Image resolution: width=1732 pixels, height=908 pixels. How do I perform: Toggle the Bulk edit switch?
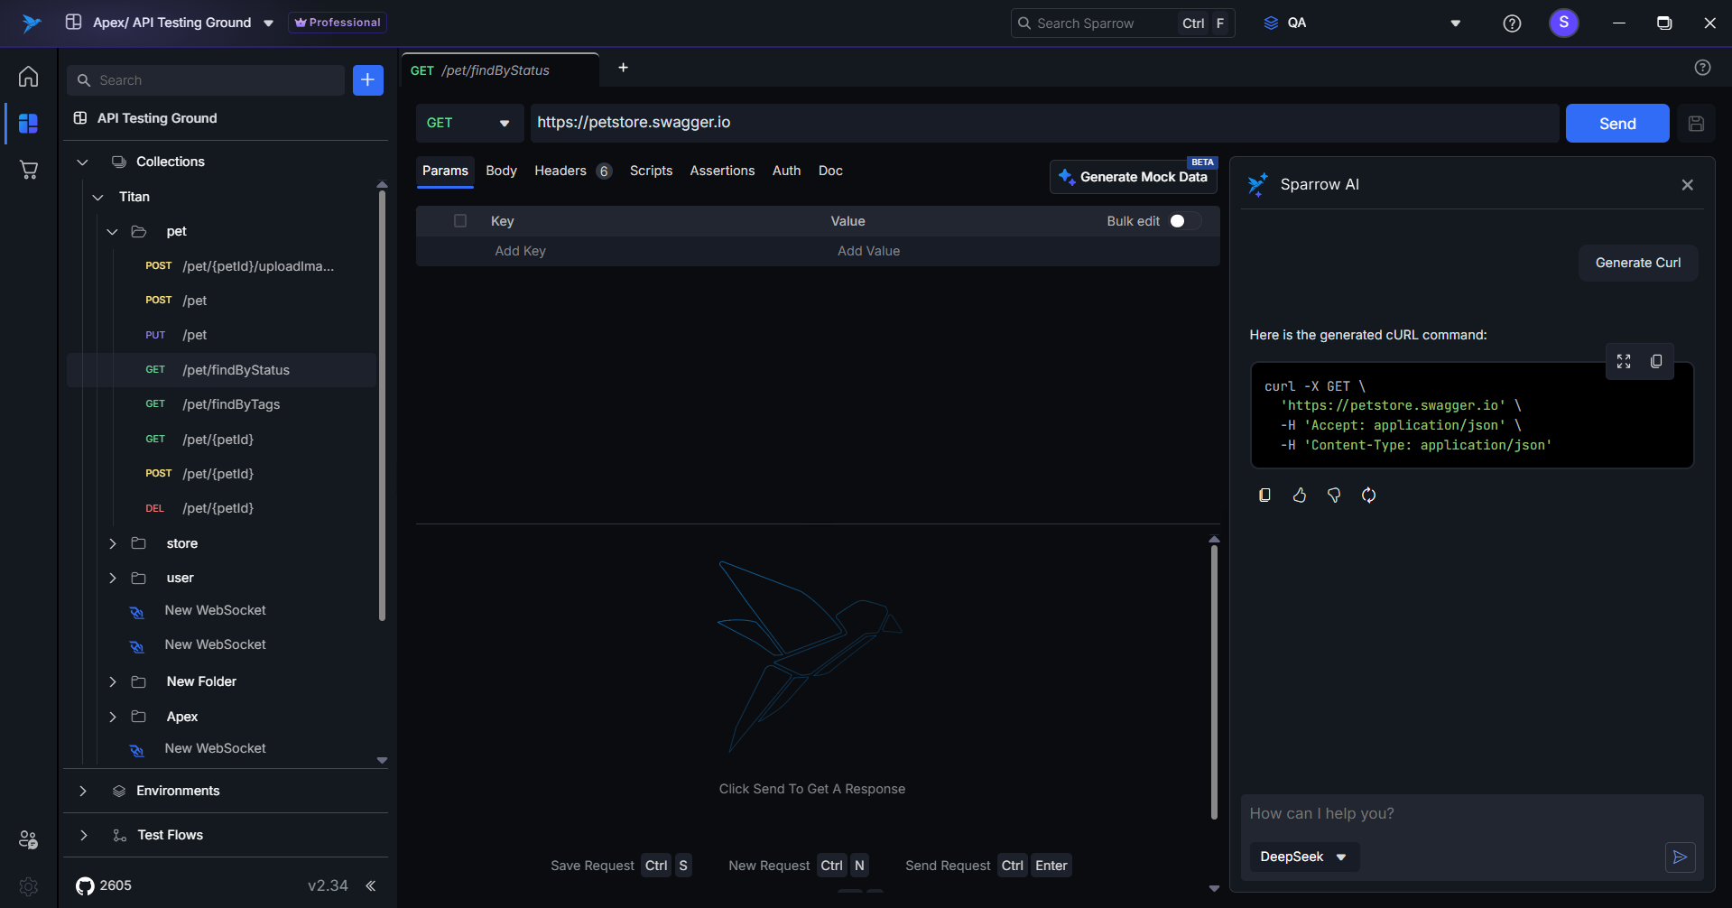pyautogui.click(x=1183, y=221)
